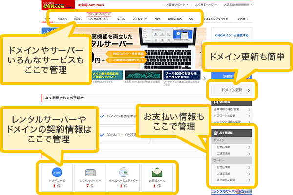Expand the よく見るページ dropdown

pos(206,5)
